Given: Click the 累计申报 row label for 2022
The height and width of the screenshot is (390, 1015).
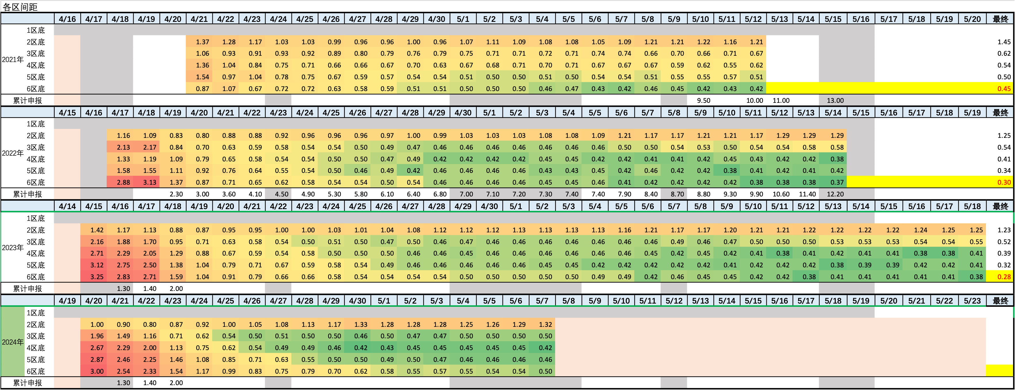Looking at the screenshot, I should tap(28, 194).
